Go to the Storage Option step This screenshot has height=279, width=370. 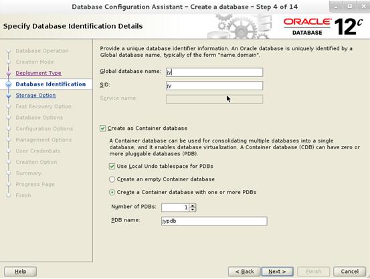click(x=36, y=96)
